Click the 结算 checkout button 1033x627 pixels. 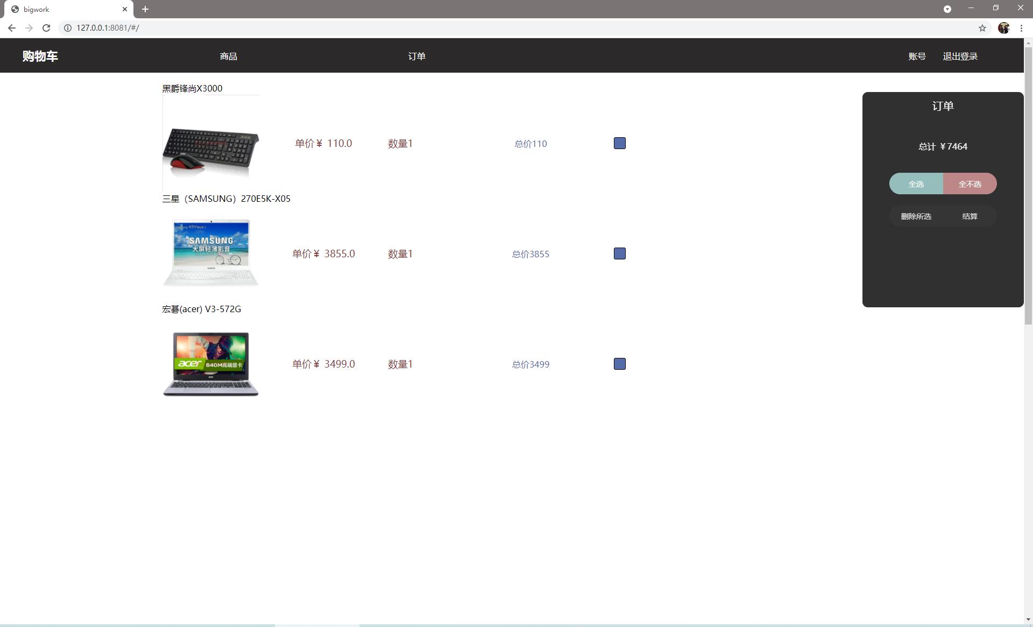tap(970, 216)
